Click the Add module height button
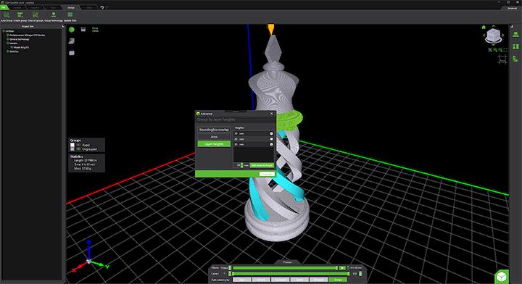This screenshot has width=522, height=284. [262, 165]
